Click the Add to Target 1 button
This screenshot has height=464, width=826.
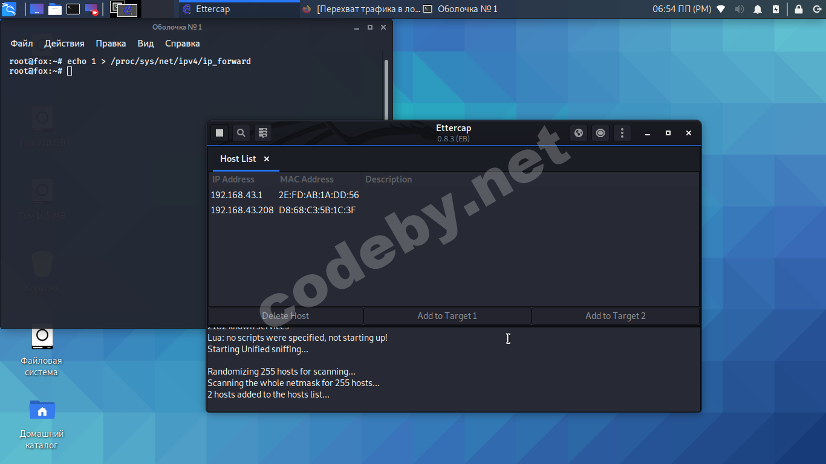[x=447, y=316]
